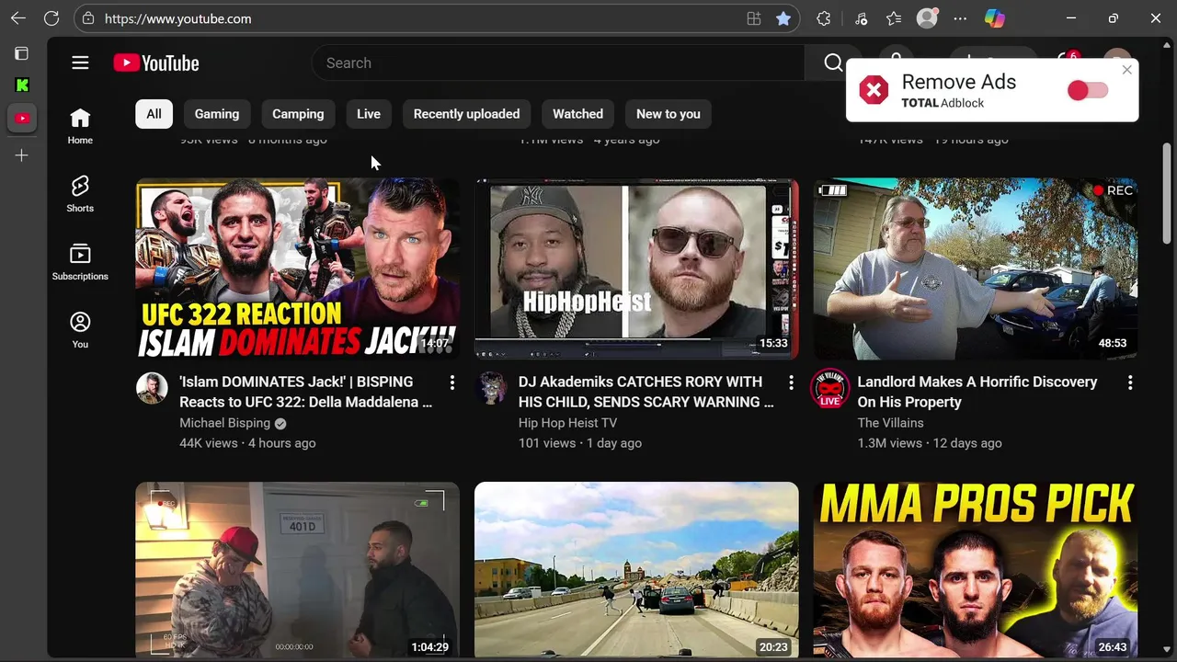Filter by New to you chip

pyautogui.click(x=668, y=114)
